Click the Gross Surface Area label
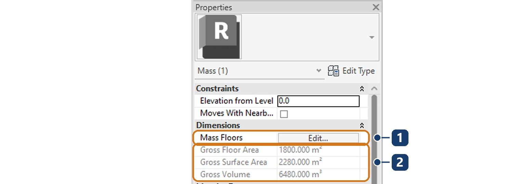 pos(234,162)
